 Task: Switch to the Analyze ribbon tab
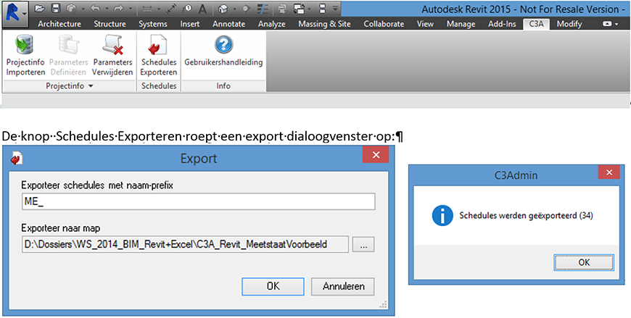click(x=272, y=24)
